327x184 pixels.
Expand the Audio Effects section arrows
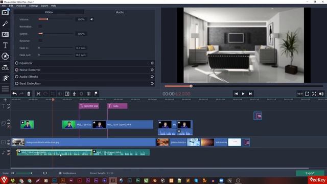[152, 77]
